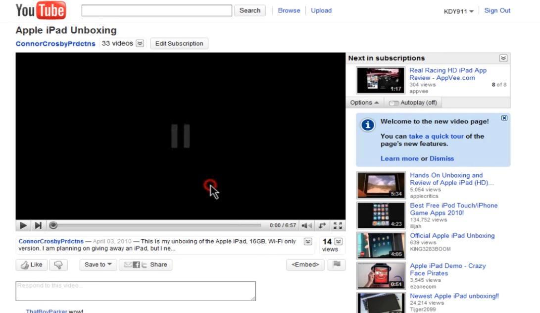Open the ConnorCrosbyPrdctns channel
This screenshot has width=540, height=313.
coord(55,44)
